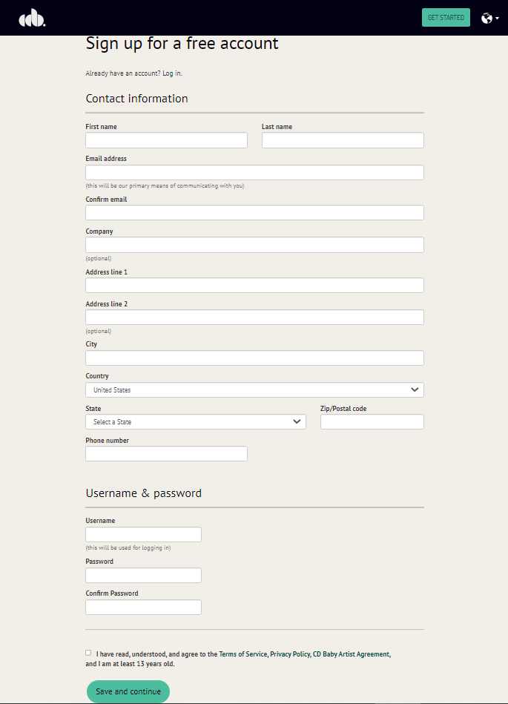Open the Terms of Service link
Image resolution: width=508 pixels, height=704 pixels.
pos(243,654)
